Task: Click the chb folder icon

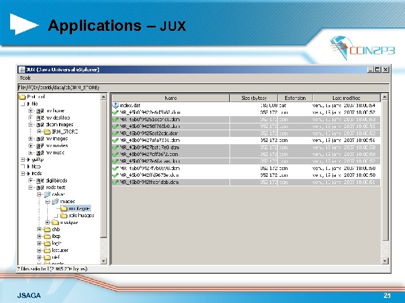Action: click(47, 229)
